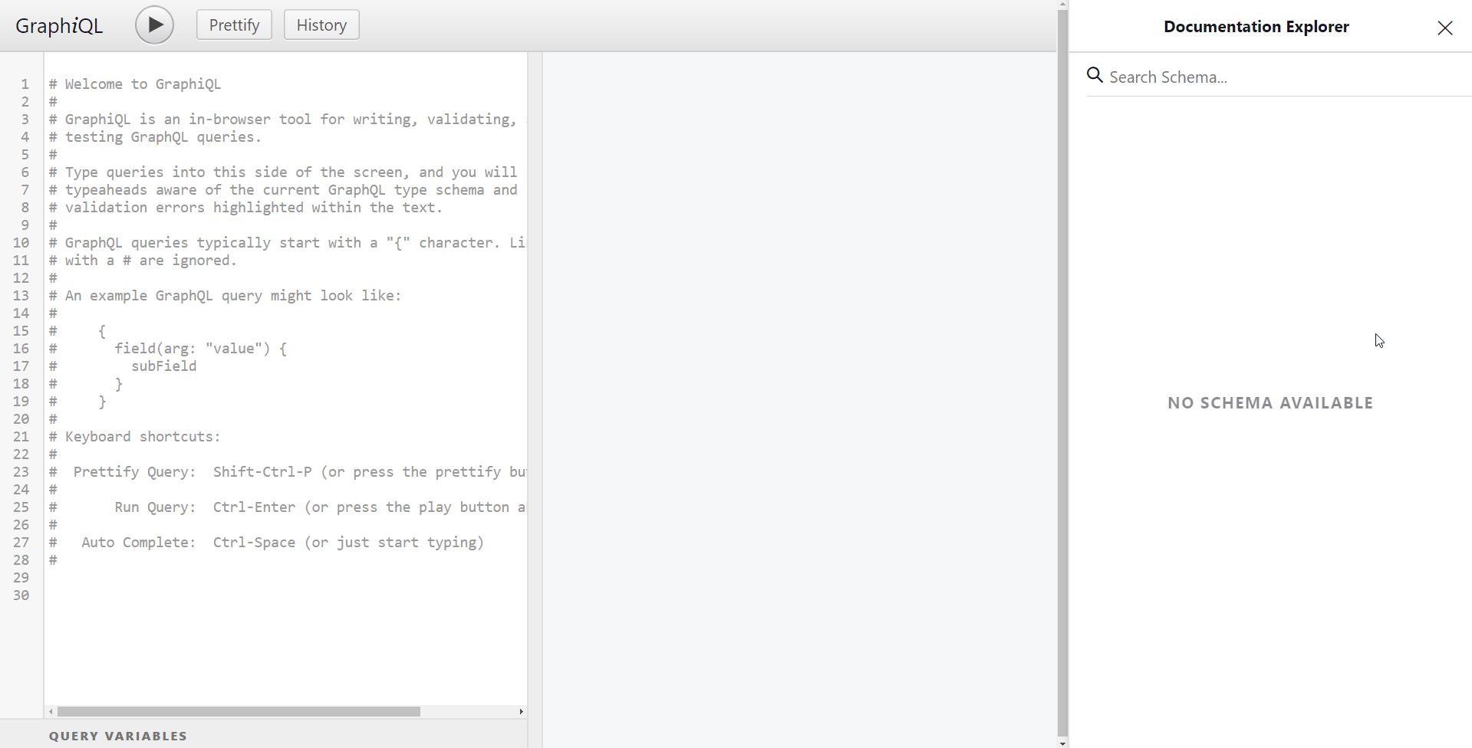Click the GraphiQL title logo

pyautogui.click(x=59, y=25)
